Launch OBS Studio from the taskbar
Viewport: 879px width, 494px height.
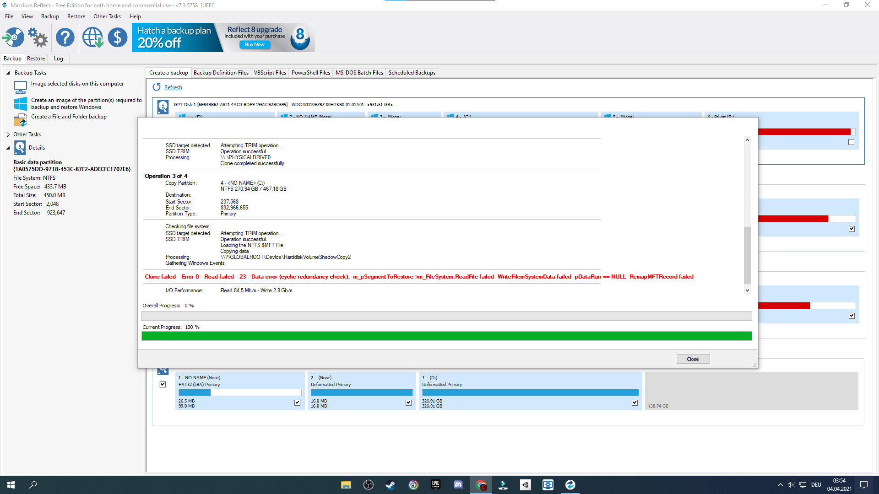369,484
